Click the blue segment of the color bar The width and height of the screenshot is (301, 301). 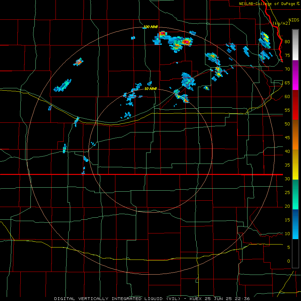click(x=295, y=224)
